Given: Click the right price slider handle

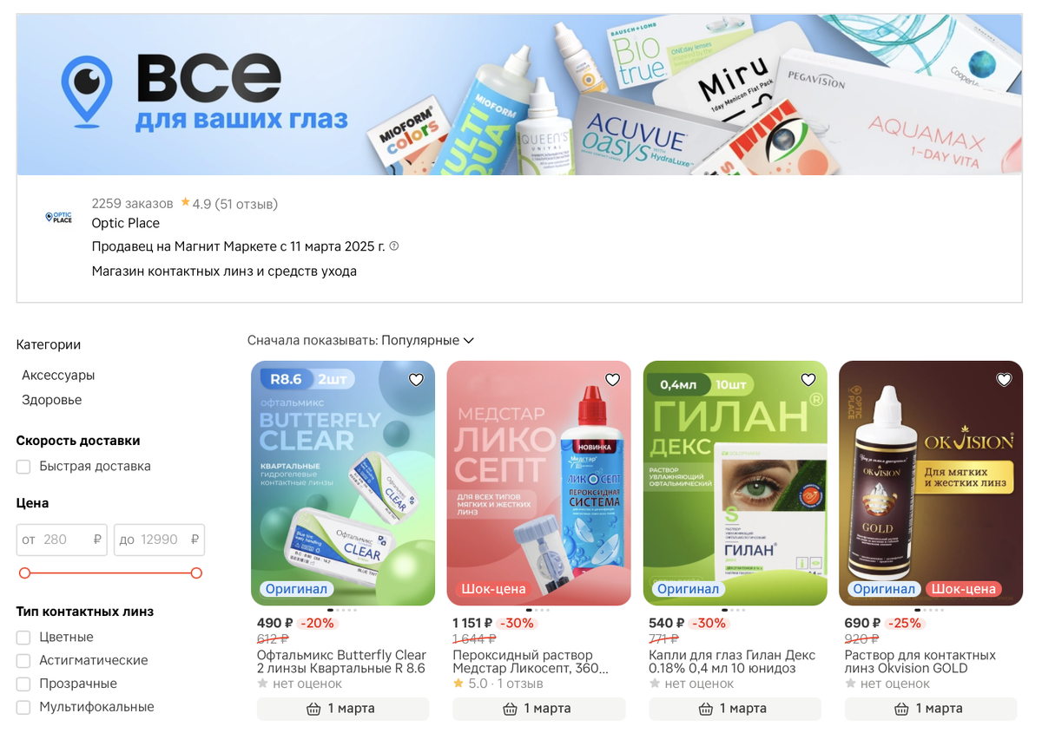Looking at the screenshot, I should (196, 573).
